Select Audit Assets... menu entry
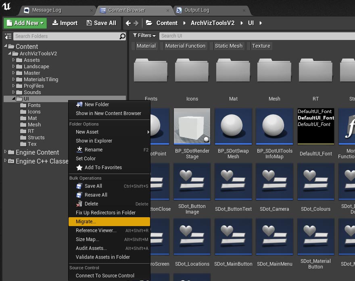The width and height of the screenshot is (355, 281). [x=110, y=248]
